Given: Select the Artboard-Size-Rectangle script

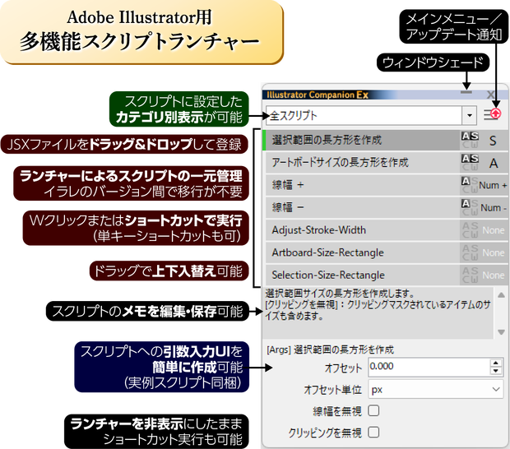Looking at the screenshot, I should pyautogui.click(x=362, y=252).
